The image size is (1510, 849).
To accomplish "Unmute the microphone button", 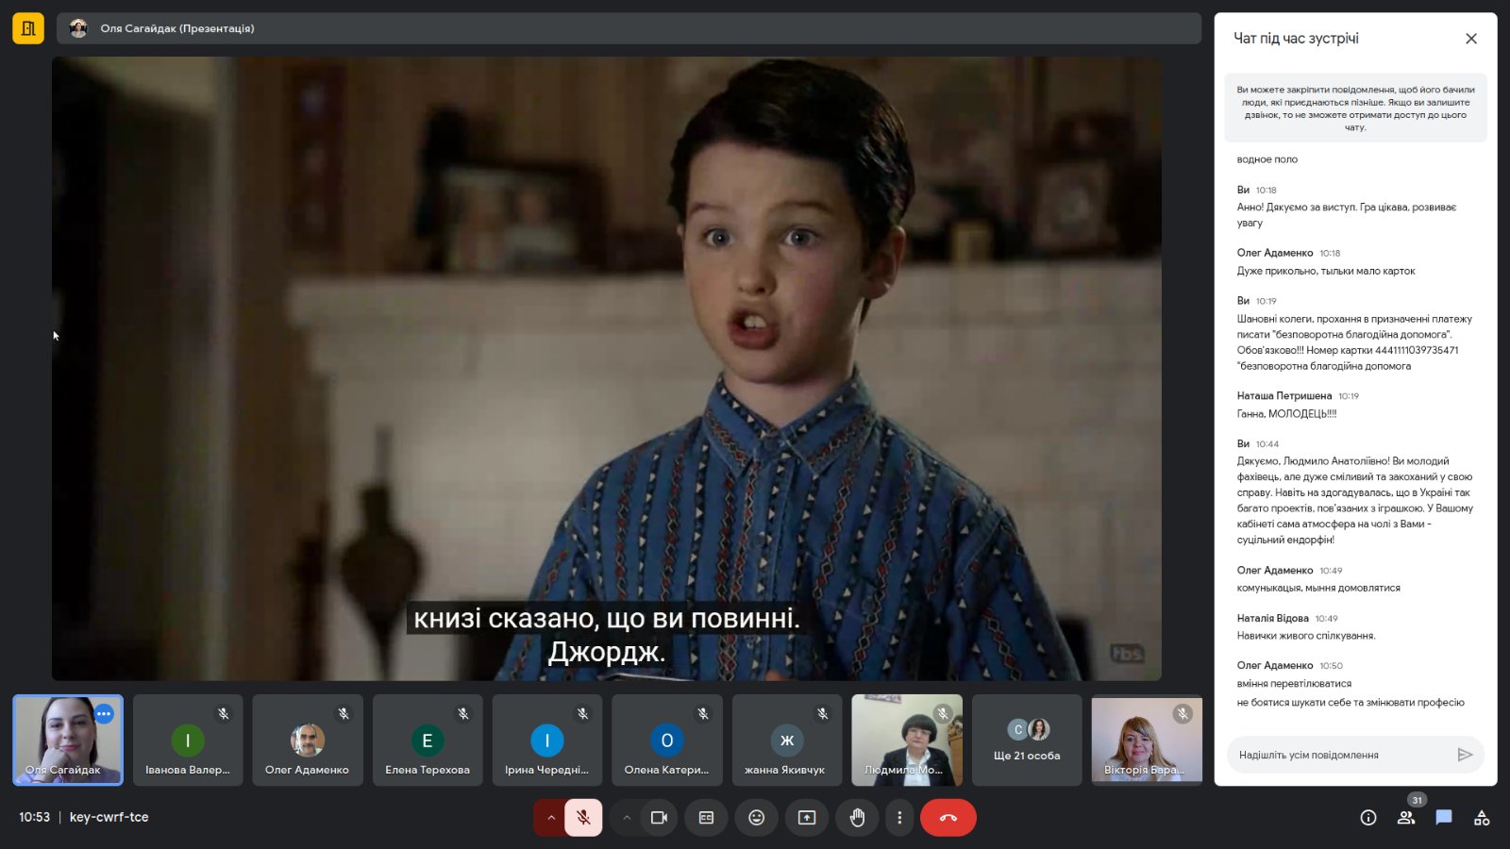I will point(583,818).
